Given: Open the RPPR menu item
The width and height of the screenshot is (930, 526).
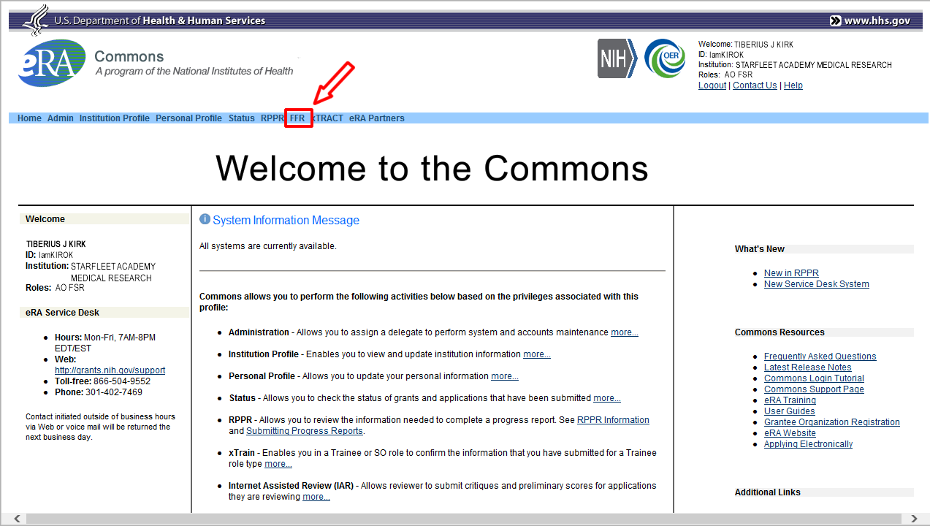Looking at the screenshot, I should (272, 118).
